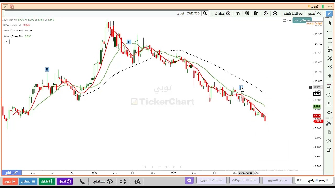Select the measurement ruler tool
This screenshot has width=335, height=188.
click(x=329, y=104)
